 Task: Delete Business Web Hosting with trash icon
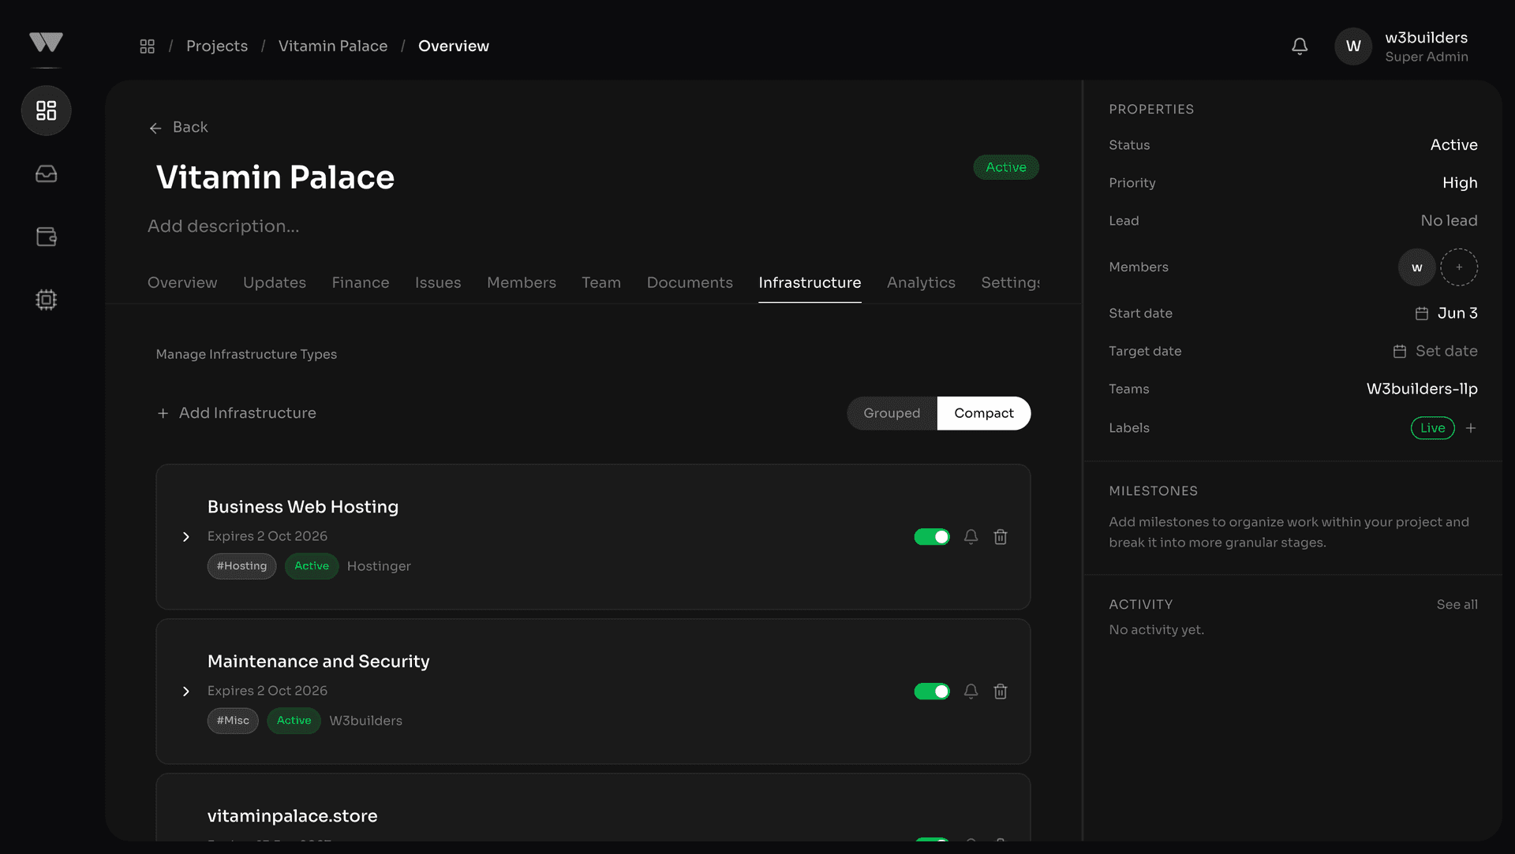click(x=1000, y=537)
